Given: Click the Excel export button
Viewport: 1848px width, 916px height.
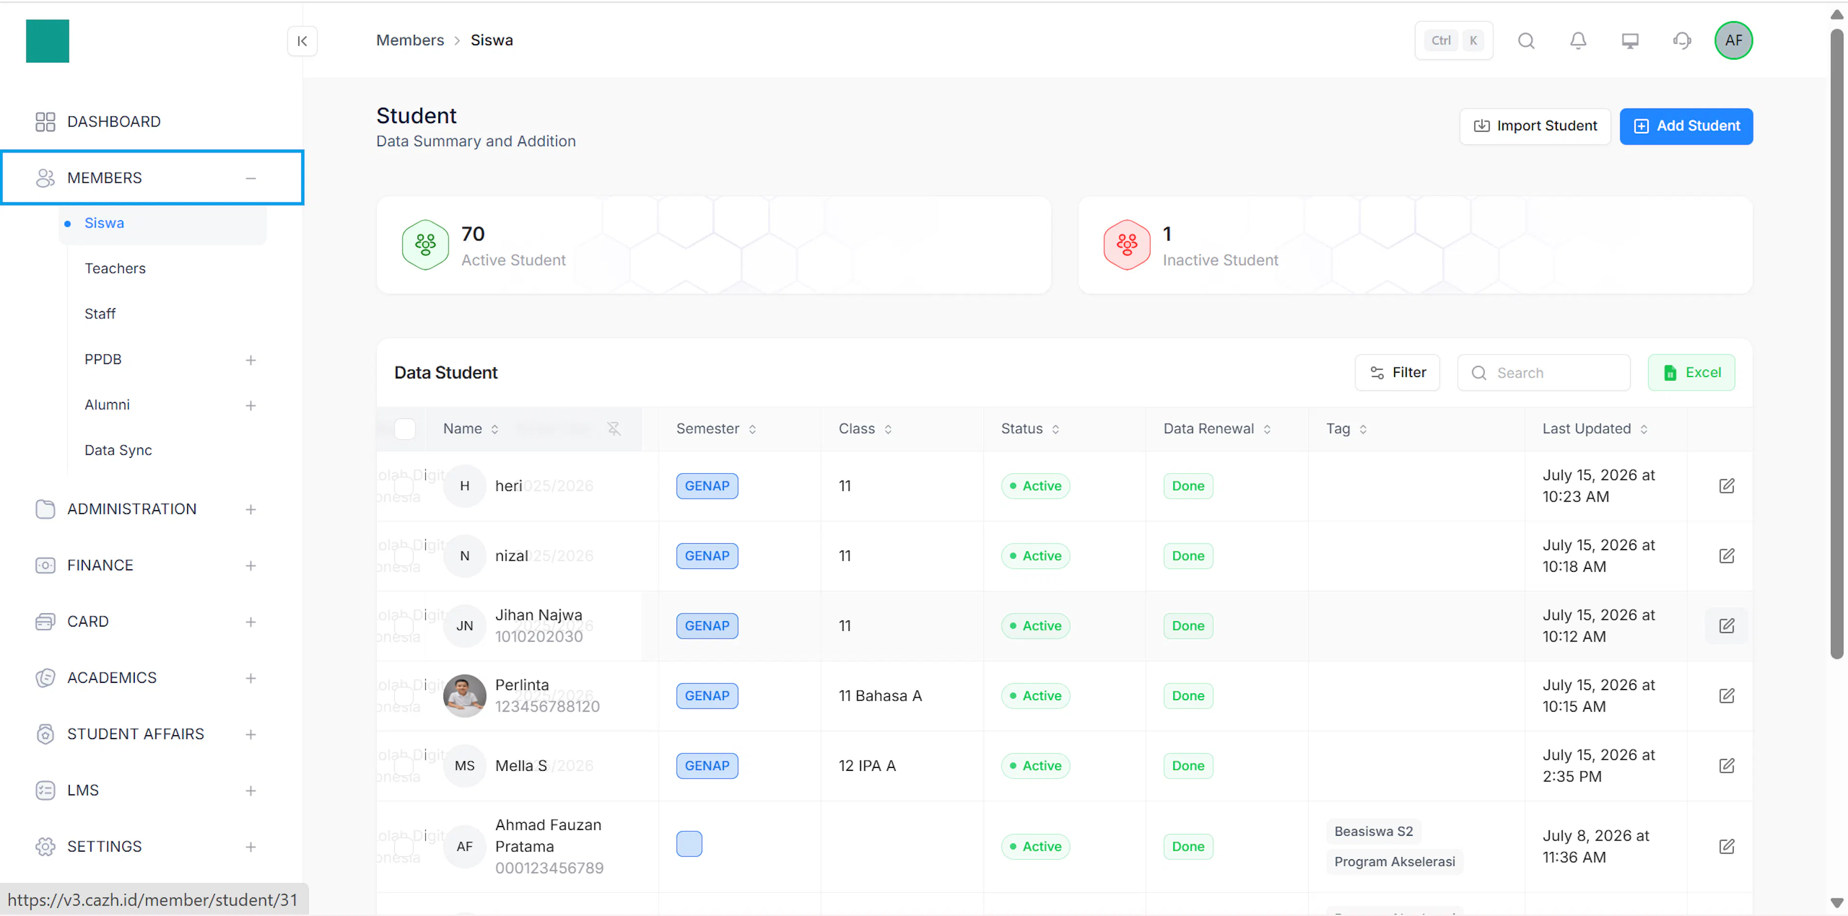Looking at the screenshot, I should pyautogui.click(x=1691, y=373).
